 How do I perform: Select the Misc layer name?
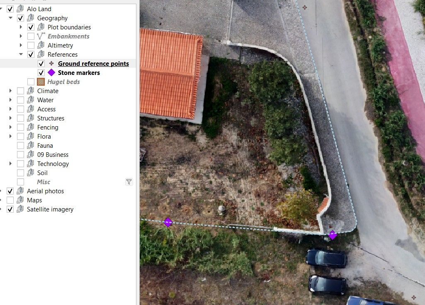pyautogui.click(x=44, y=182)
